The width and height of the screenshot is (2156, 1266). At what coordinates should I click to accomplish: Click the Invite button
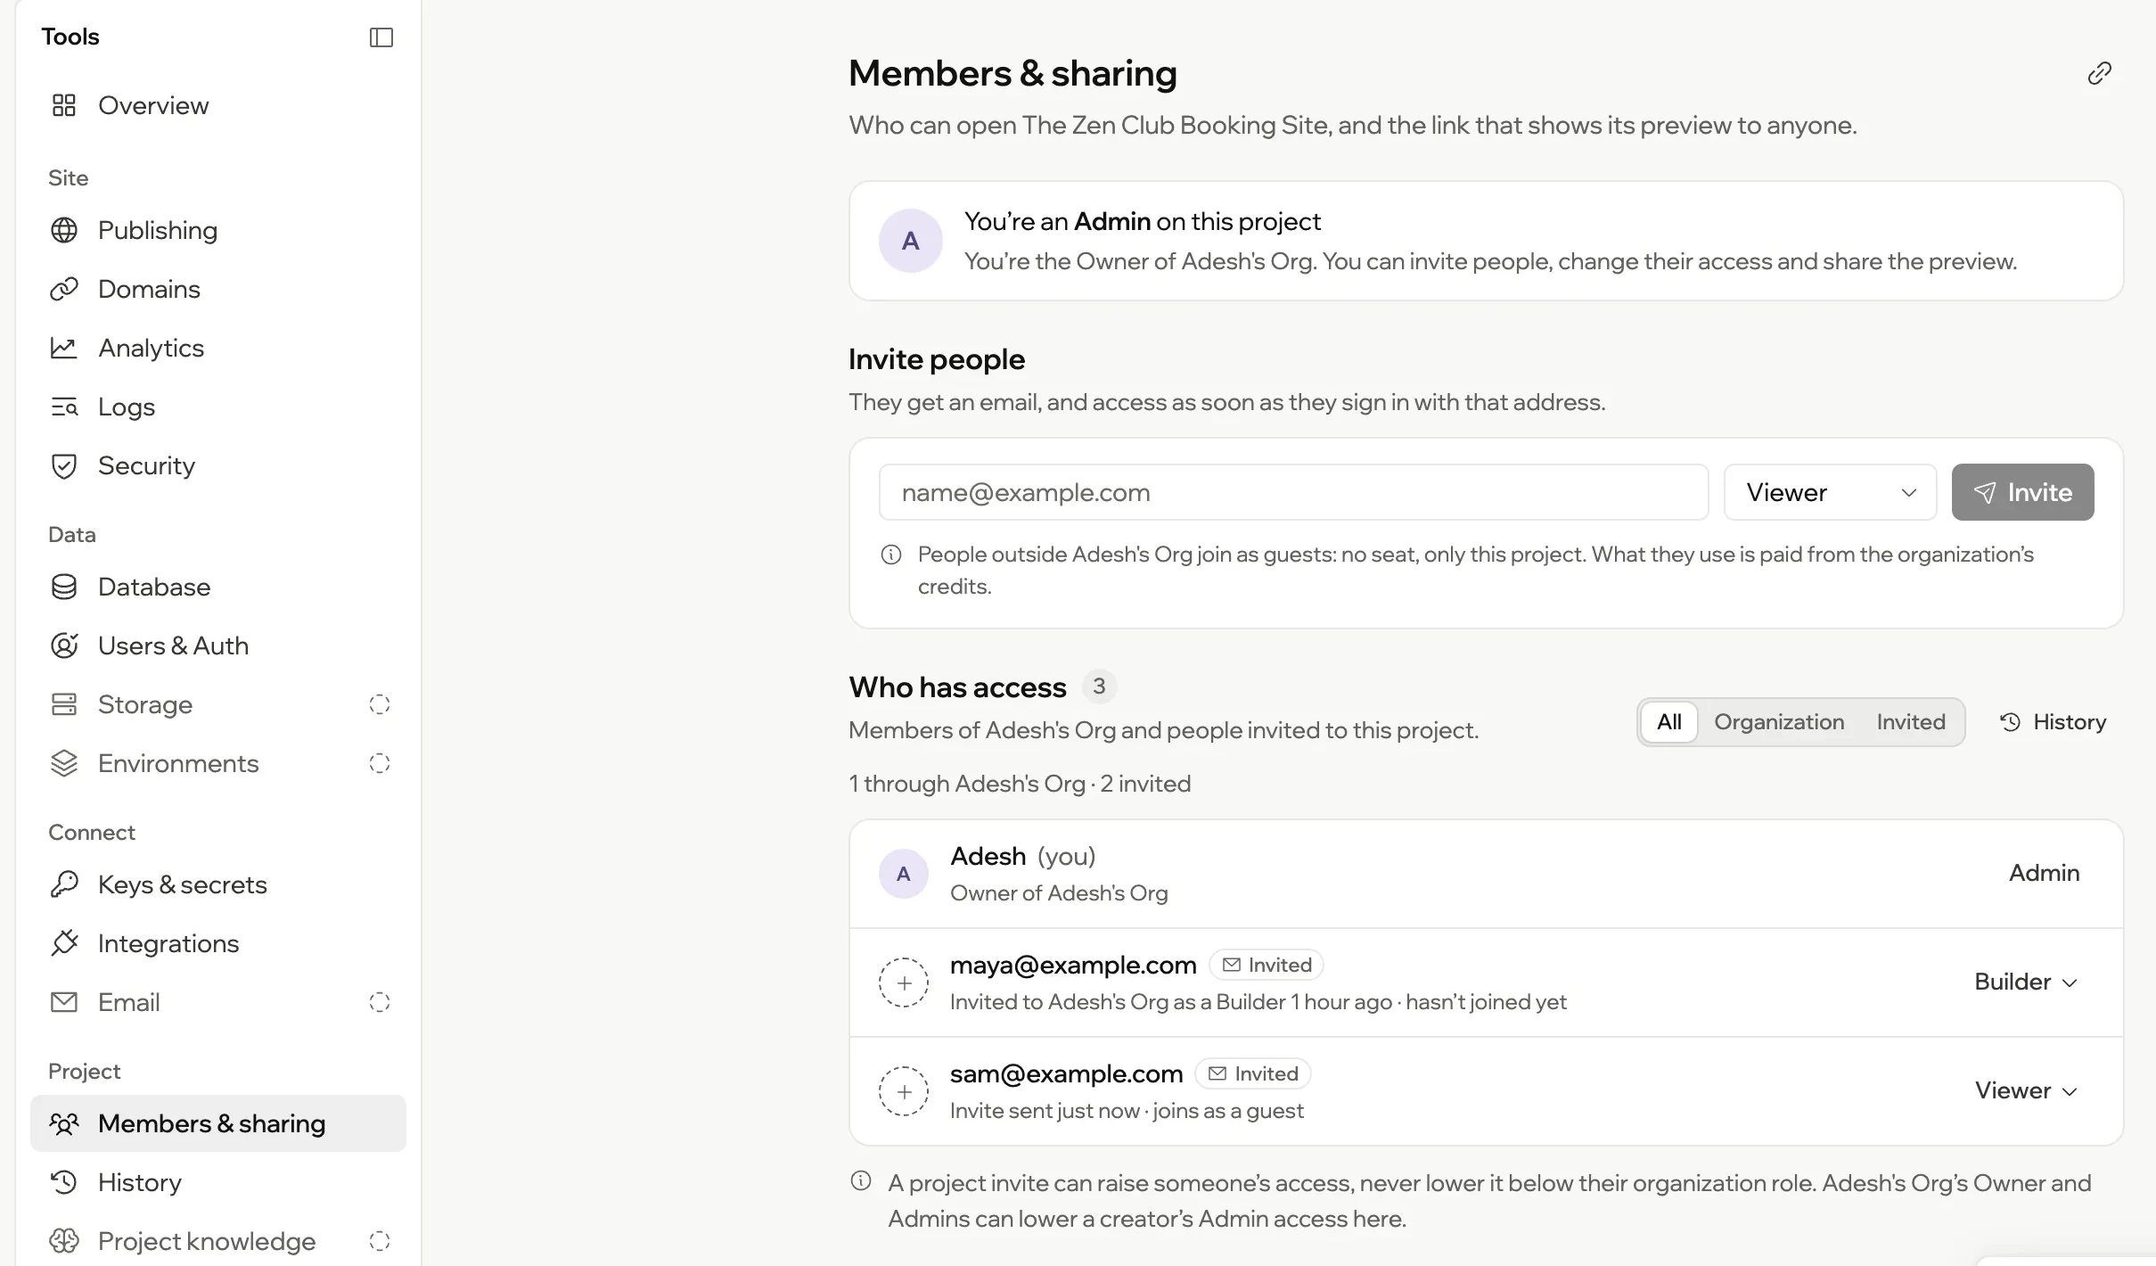2022,492
